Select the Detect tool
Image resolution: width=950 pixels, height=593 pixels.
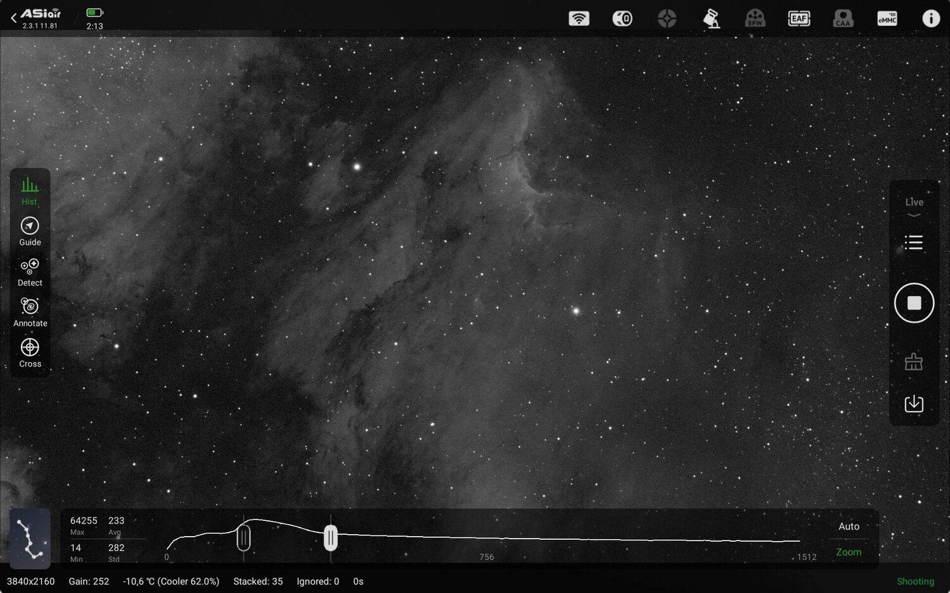pos(30,270)
